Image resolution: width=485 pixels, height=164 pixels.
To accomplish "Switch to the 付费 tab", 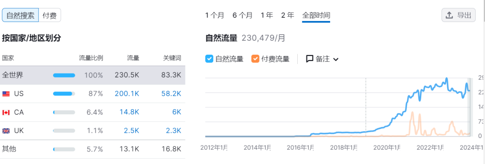I will [49, 15].
